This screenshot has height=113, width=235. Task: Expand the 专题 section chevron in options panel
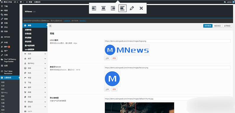pos(45,78)
